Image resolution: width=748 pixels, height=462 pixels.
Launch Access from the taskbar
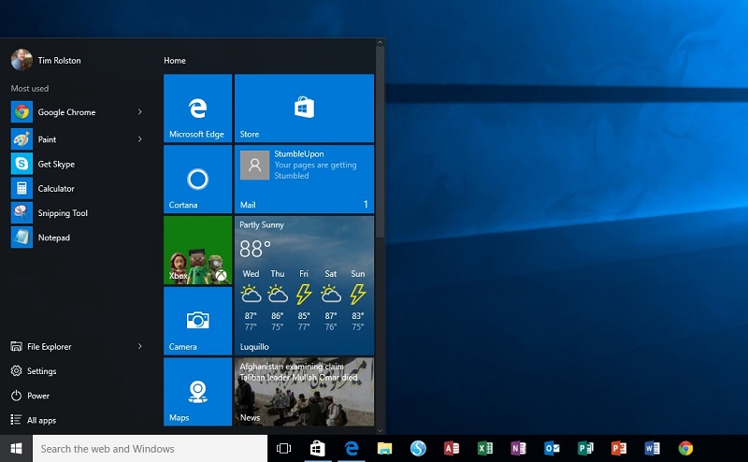click(x=452, y=449)
